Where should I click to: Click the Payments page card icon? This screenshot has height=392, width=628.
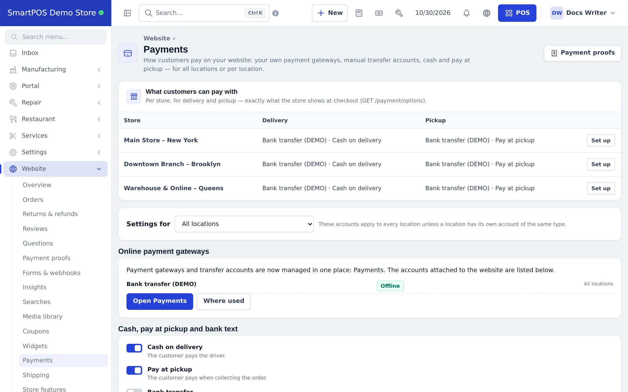coord(128,53)
